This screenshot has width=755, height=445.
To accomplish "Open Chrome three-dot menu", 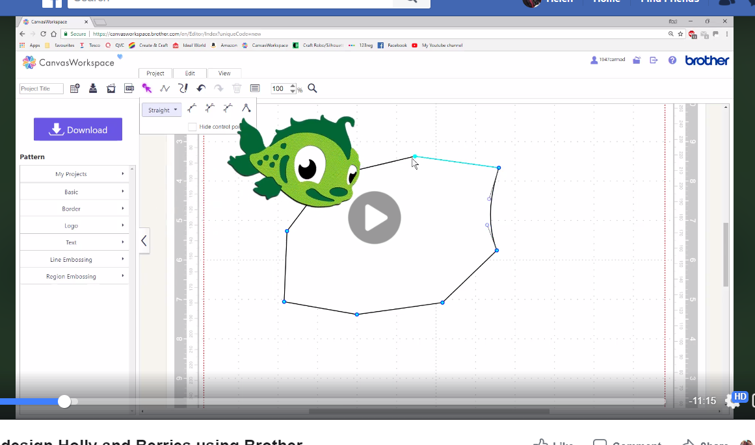I will click(726, 34).
